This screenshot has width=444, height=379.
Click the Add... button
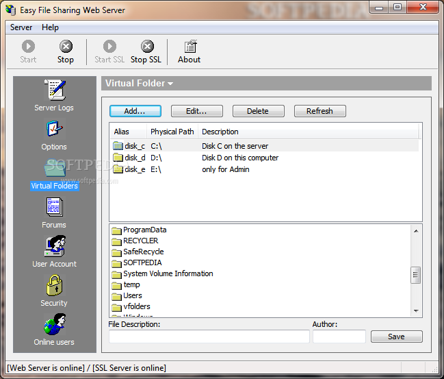[x=135, y=111]
